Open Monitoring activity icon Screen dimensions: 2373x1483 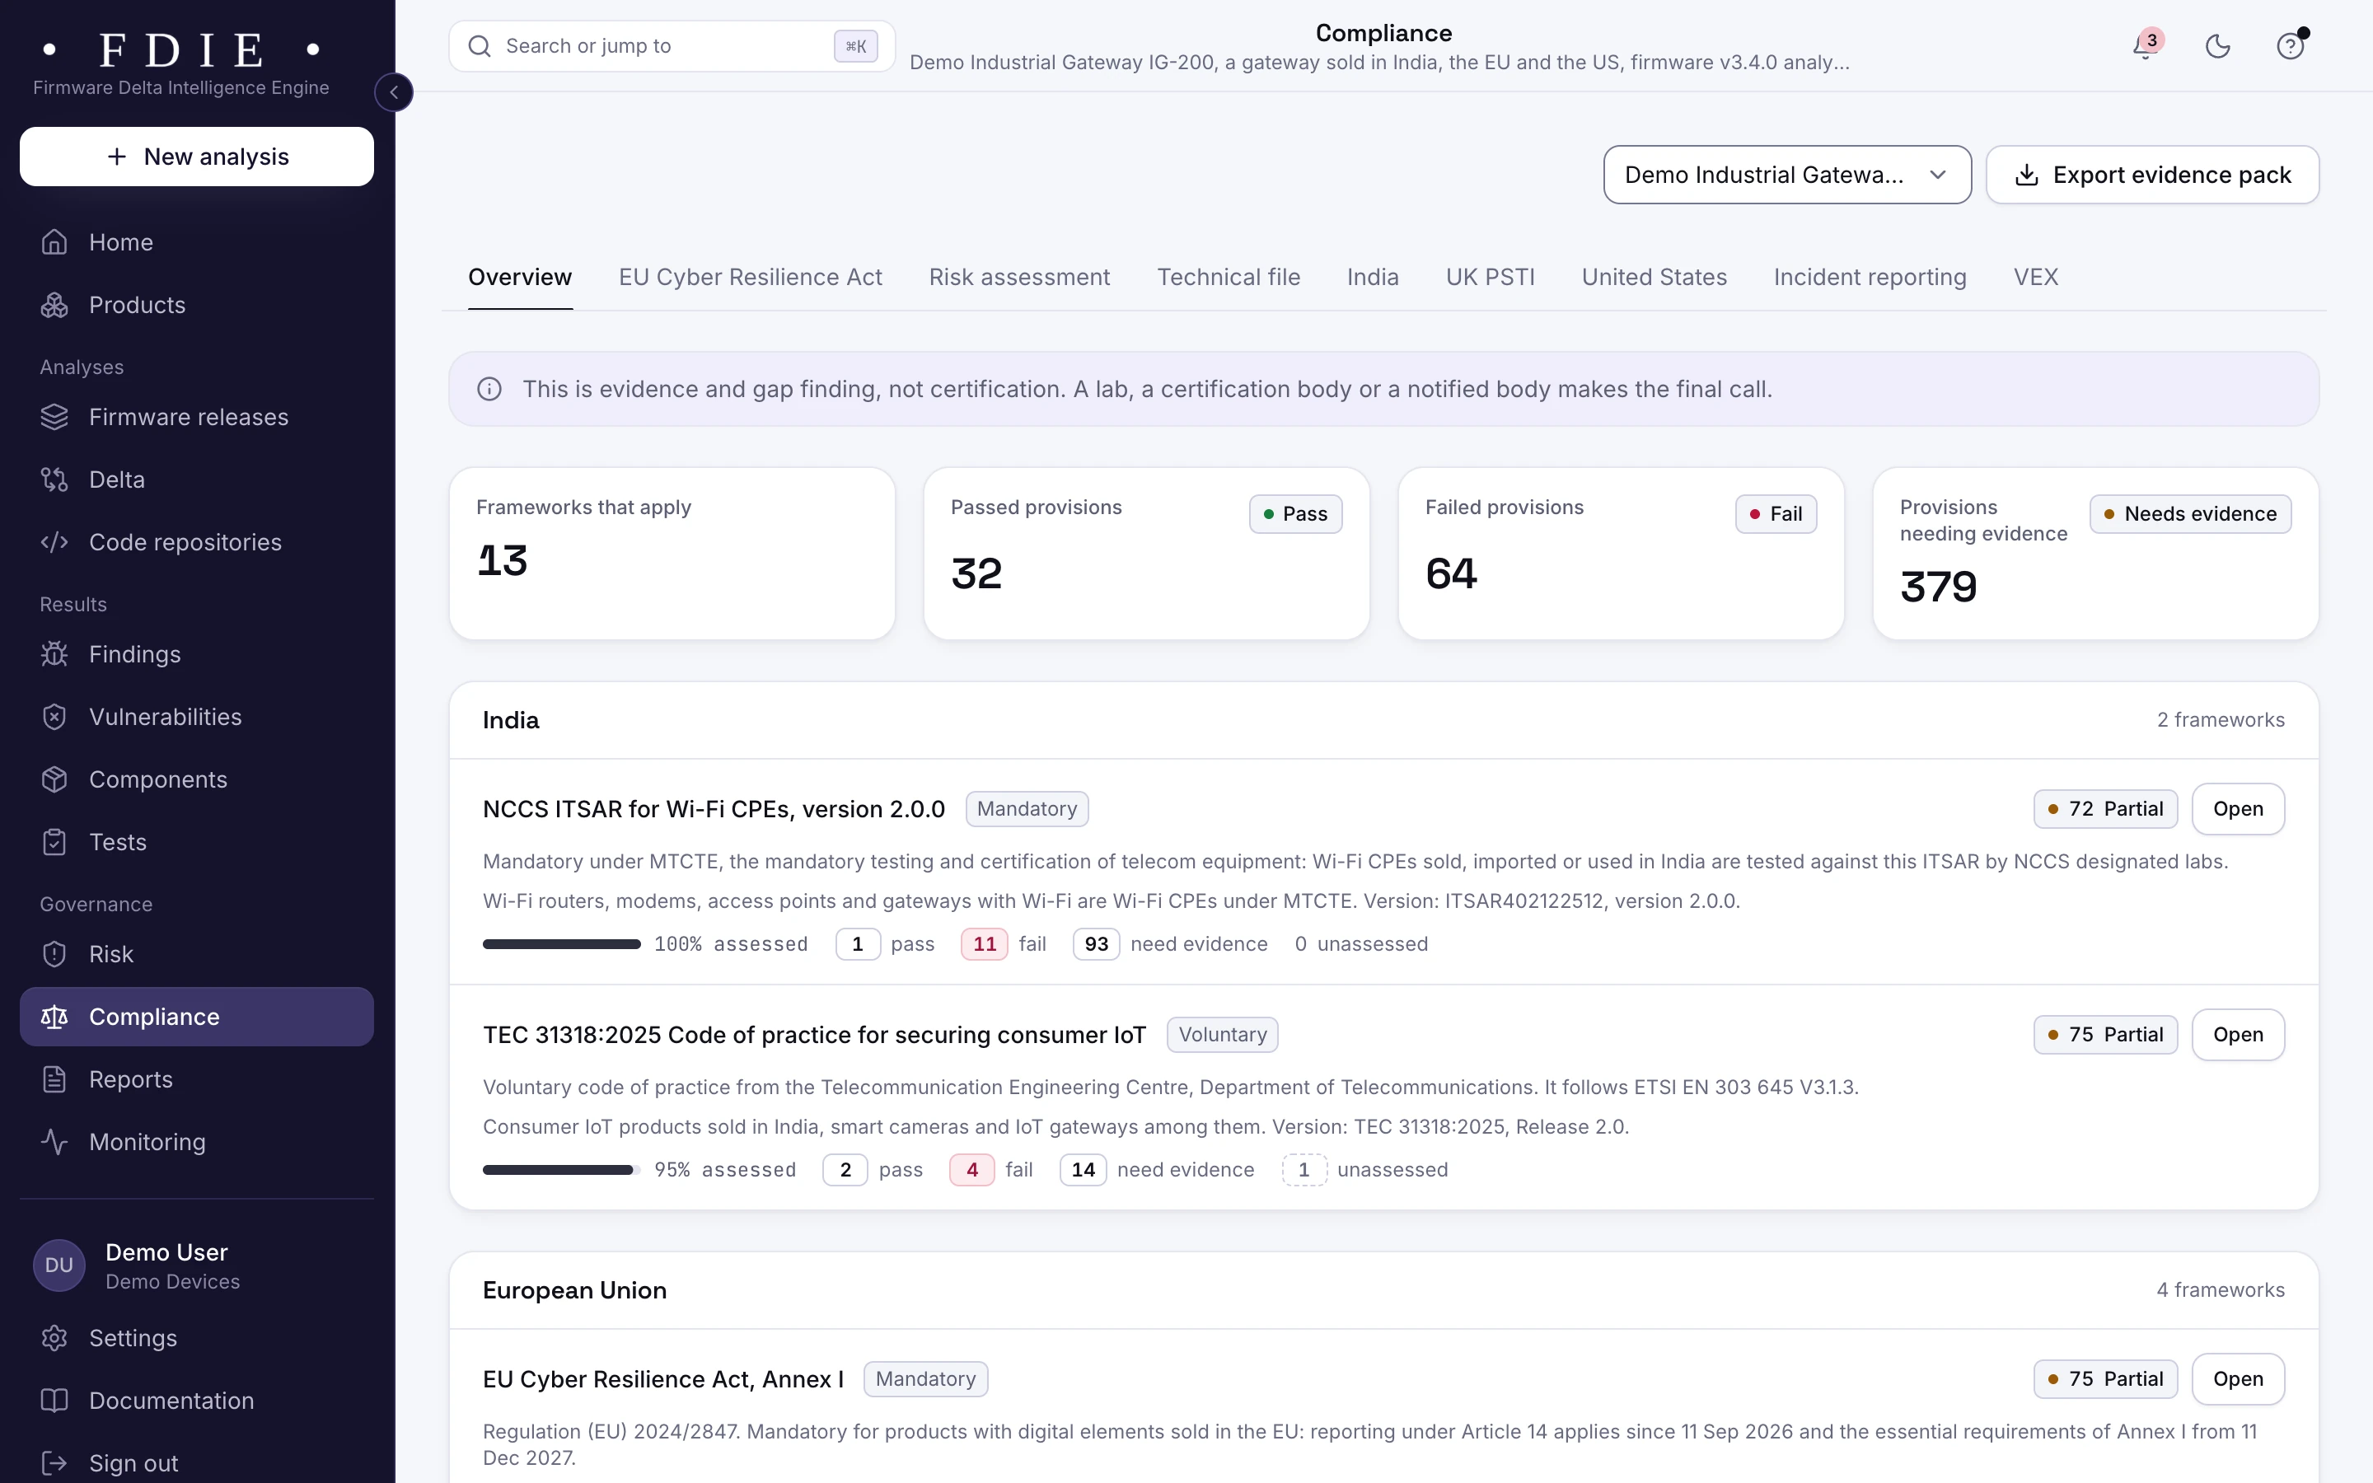tap(55, 1143)
